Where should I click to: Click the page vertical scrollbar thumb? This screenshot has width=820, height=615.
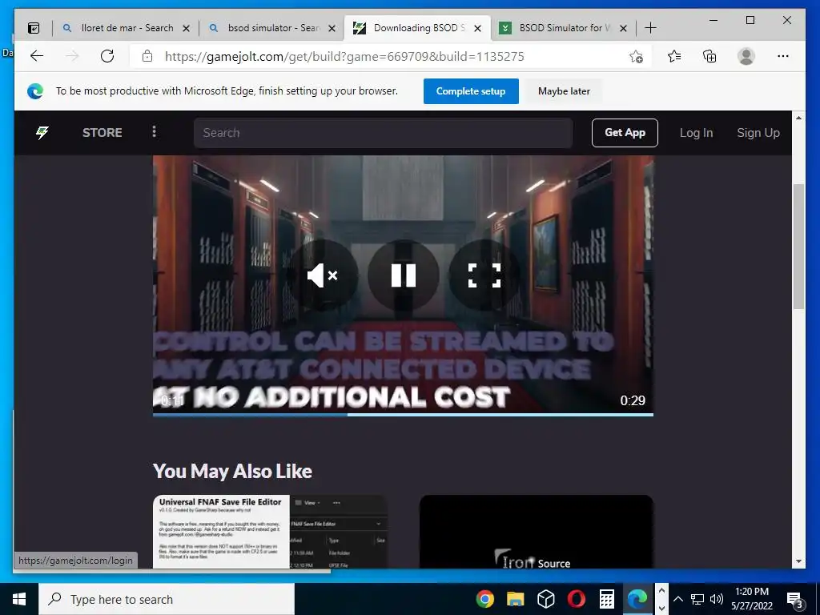coord(798,246)
